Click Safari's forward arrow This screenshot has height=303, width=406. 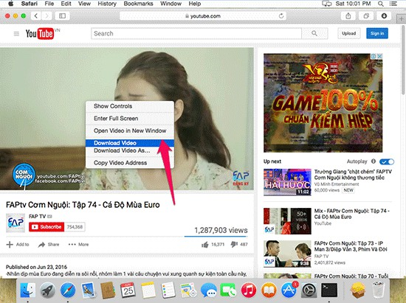click(47, 16)
